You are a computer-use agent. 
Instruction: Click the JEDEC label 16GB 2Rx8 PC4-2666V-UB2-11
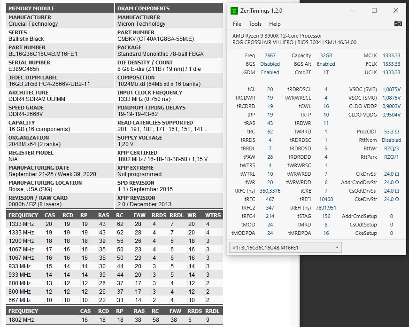coord(49,84)
